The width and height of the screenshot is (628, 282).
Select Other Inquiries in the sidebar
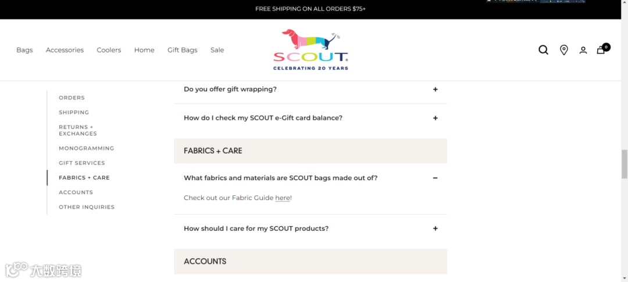(x=86, y=207)
